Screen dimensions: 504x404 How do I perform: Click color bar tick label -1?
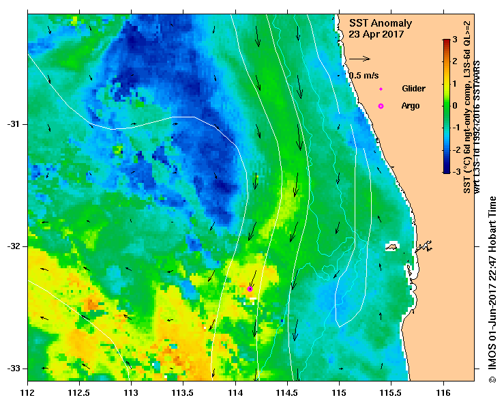[x=456, y=128]
